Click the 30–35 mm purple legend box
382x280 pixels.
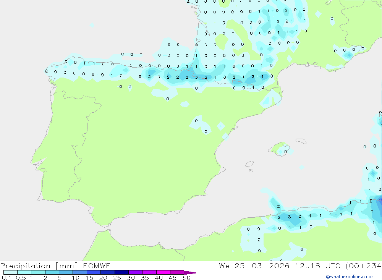(136, 272)
